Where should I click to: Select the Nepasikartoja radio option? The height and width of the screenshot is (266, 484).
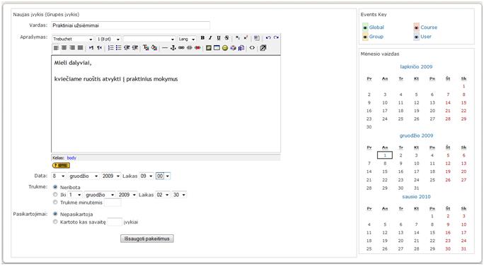[55, 214]
